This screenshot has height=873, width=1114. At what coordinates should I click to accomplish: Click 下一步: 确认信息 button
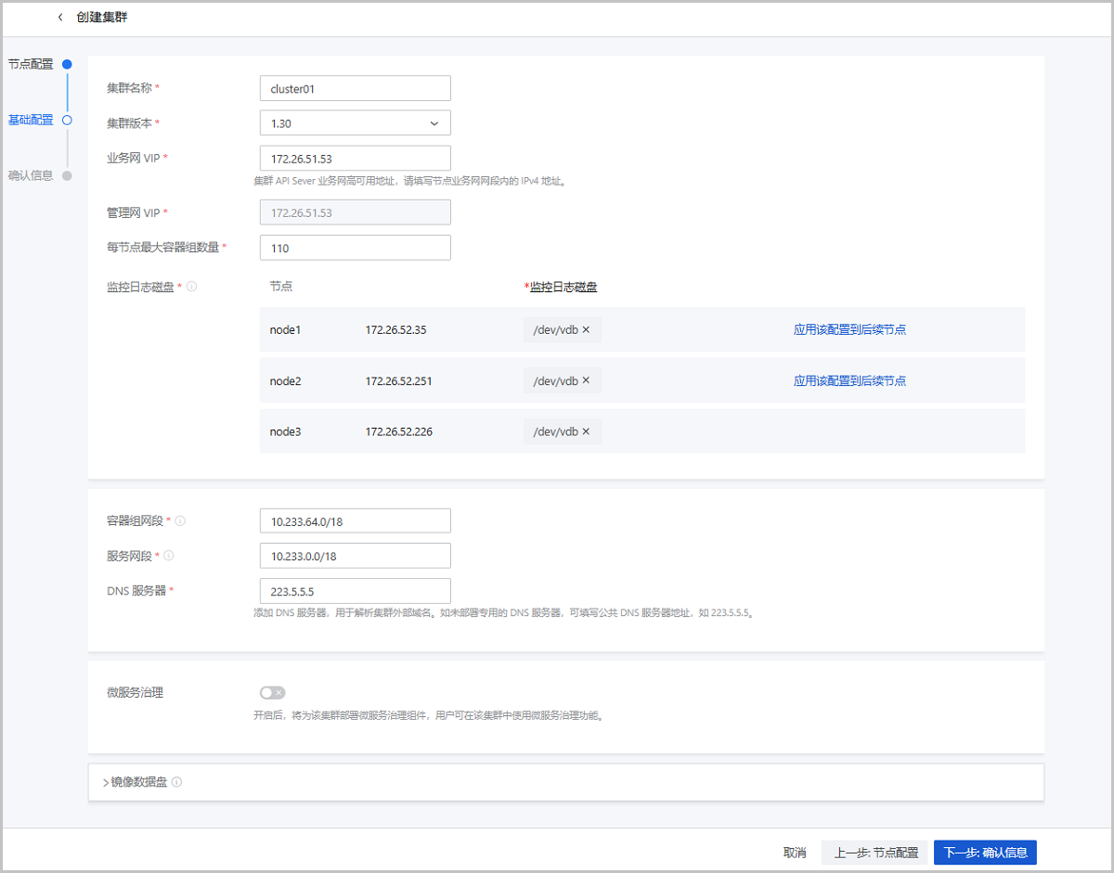point(984,853)
